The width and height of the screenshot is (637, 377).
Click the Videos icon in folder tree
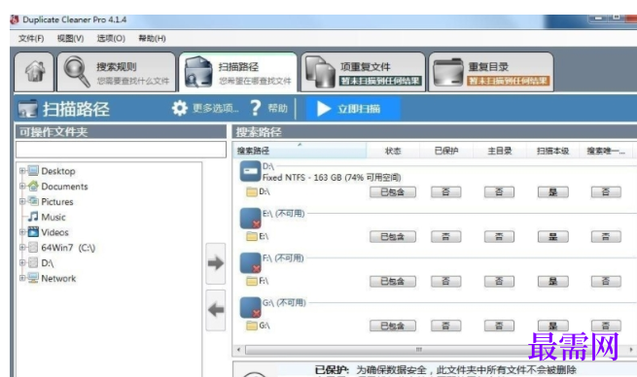pyautogui.click(x=33, y=232)
